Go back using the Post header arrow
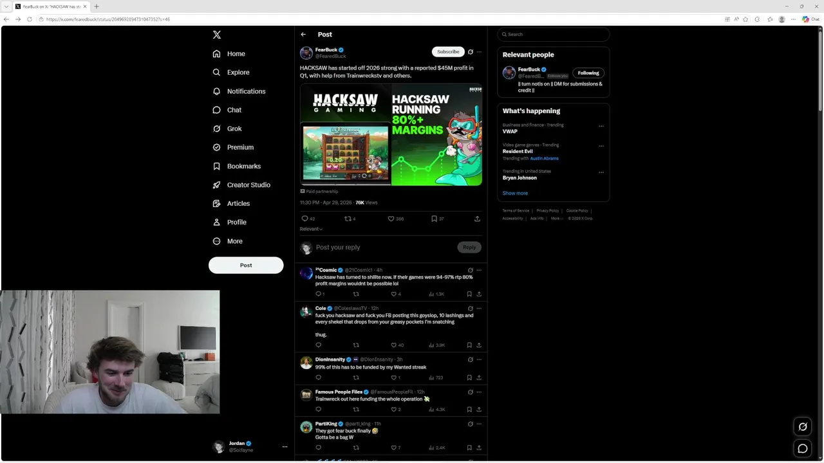824x463 pixels. coord(303,35)
